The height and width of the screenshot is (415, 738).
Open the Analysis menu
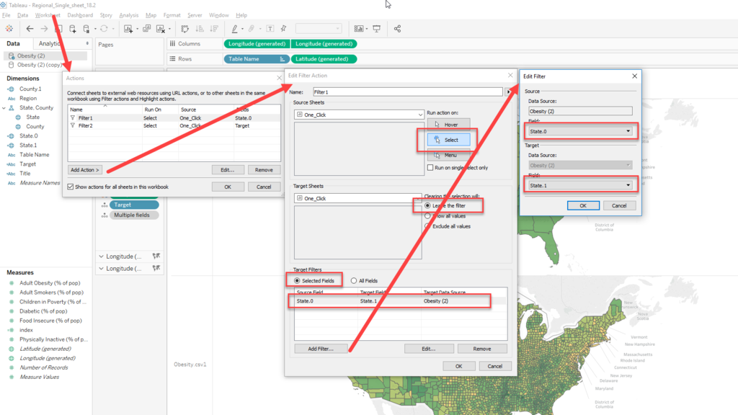coord(128,15)
